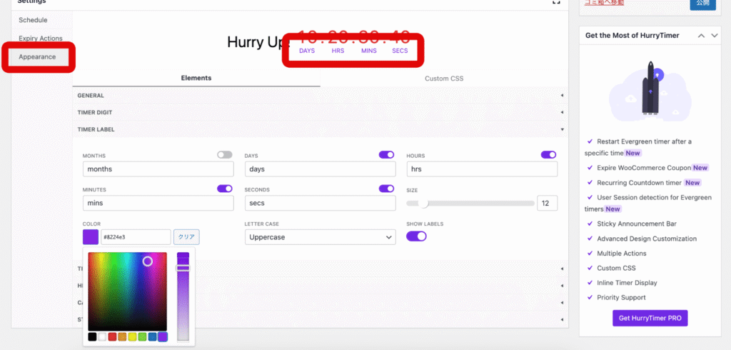
Task: Open the Schedule settings tab
Action: [33, 20]
